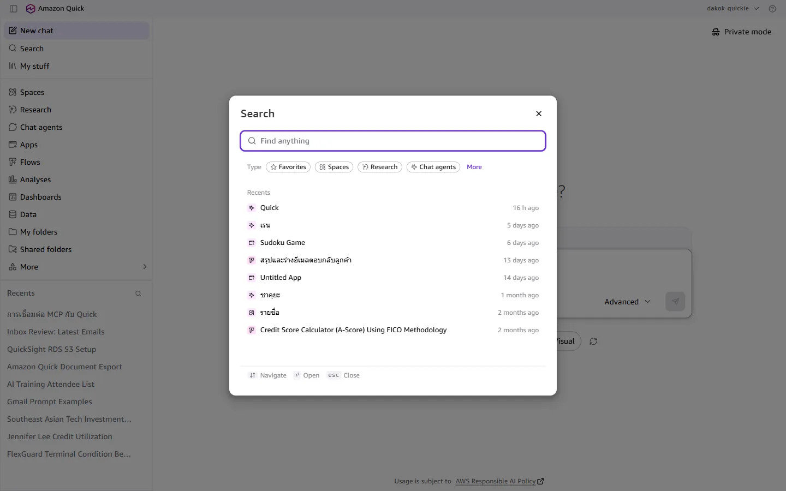
Task: Open the Sudoku Game recent result
Action: [393, 243]
